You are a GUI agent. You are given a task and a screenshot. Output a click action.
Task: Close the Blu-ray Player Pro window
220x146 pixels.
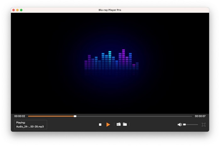click(14, 10)
